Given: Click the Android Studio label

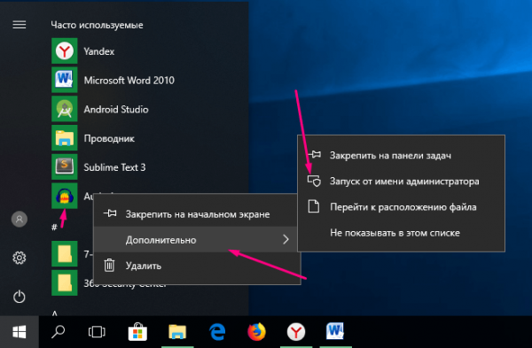Looking at the screenshot, I should pos(116,110).
